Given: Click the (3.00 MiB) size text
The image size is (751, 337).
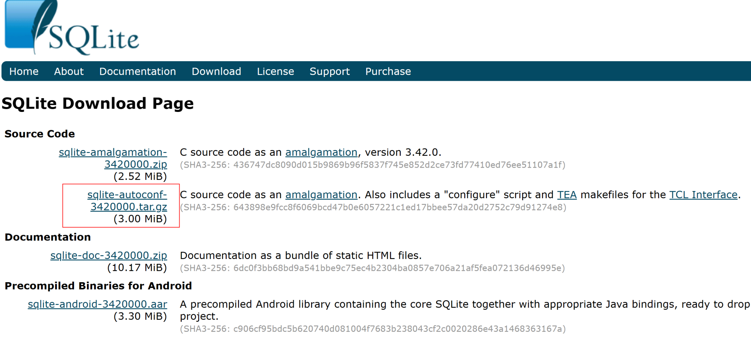Looking at the screenshot, I should pyautogui.click(x=140, y=219).
